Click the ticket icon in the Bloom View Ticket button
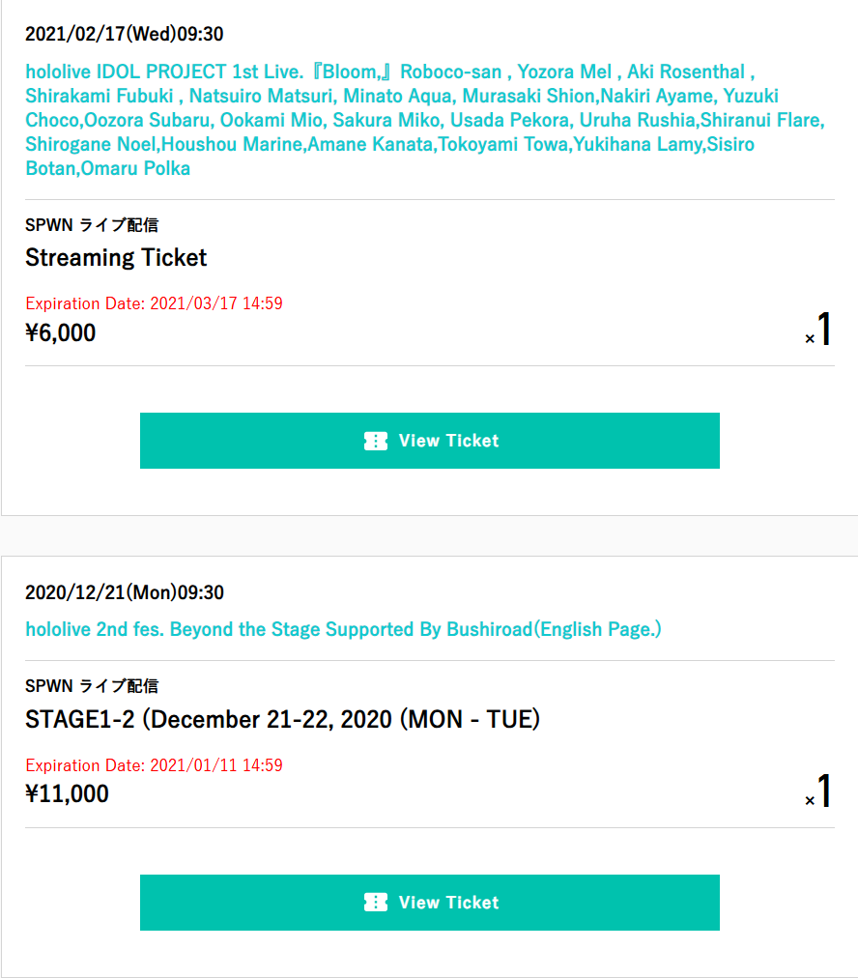The width and height of the screenshot is (858, 978). click(375, 441)
